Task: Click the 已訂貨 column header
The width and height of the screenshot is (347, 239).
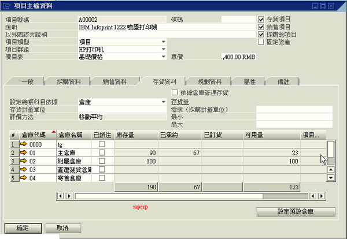Action: tap(223, 135)
